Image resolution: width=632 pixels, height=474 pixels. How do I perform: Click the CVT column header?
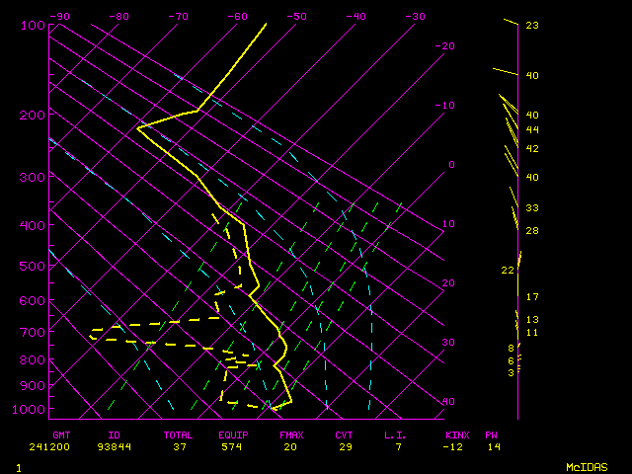point(344,434)
